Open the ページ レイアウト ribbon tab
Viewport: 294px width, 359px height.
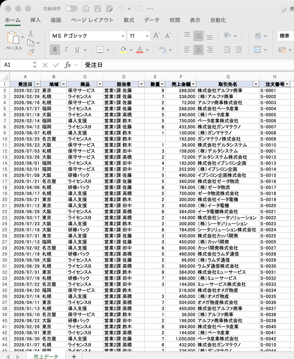[92, 20]
